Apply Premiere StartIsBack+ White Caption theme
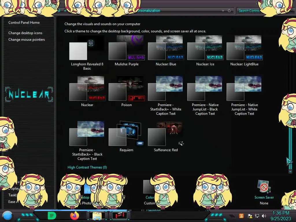296x222 pixels. click(x=166, y=96)
